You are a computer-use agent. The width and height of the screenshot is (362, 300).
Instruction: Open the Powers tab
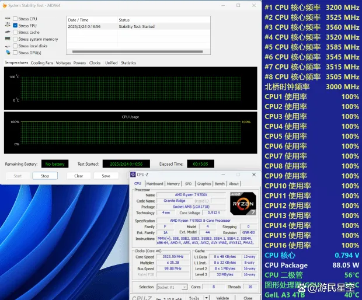(79, 63)
